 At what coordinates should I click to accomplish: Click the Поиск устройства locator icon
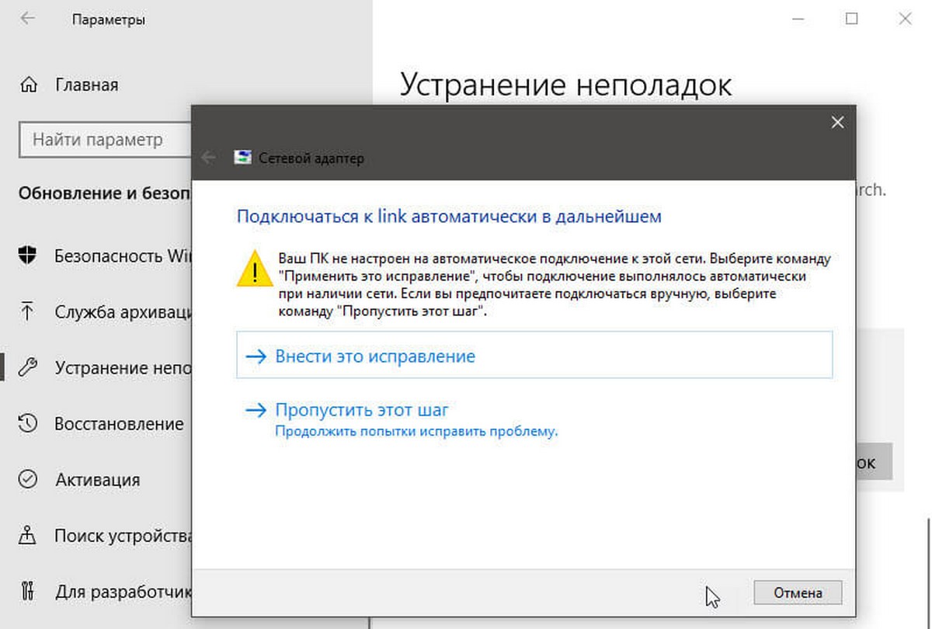(x=28, y=536)
